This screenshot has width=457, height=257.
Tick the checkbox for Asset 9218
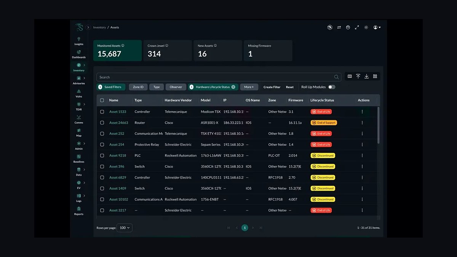tap(102, 155)
